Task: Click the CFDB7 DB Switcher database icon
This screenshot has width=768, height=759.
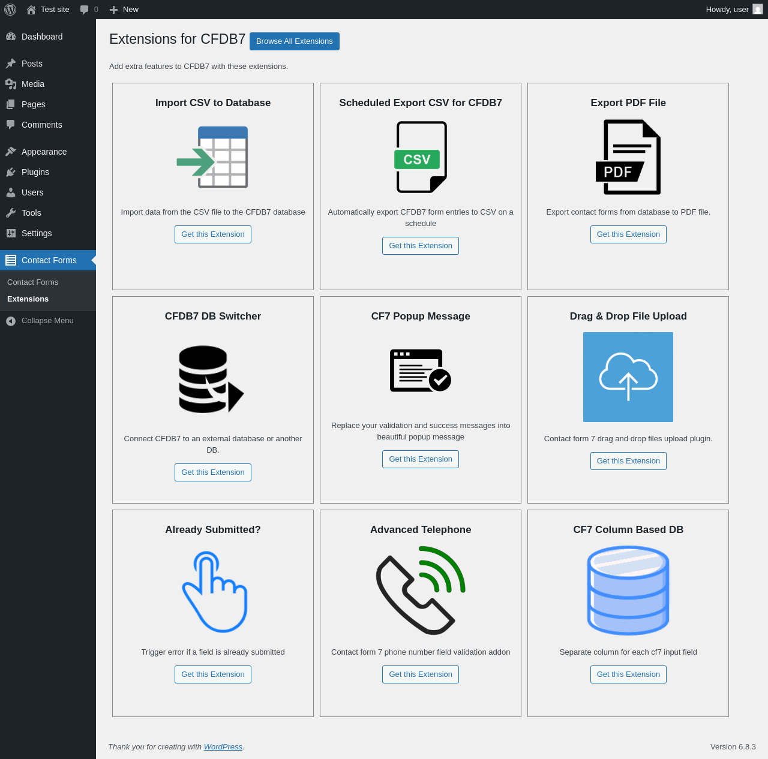Action: 211,379
